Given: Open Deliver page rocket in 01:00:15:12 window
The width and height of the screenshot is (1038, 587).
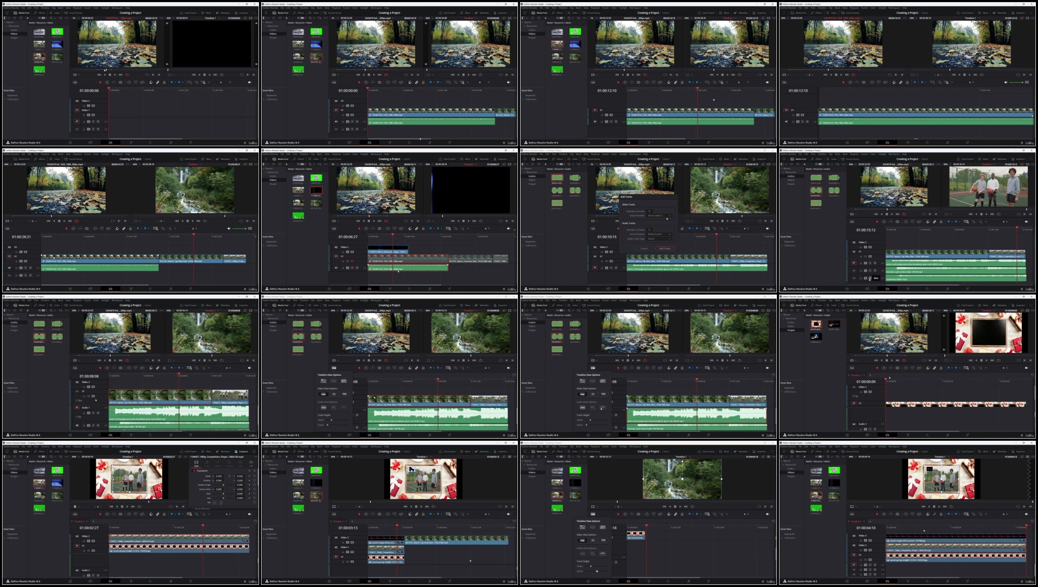Looking at the screenshot, I should (967, 289).
